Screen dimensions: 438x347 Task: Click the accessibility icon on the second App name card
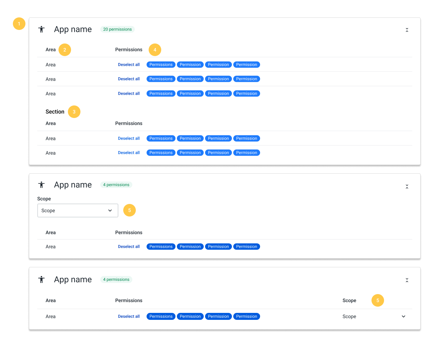(42, 185)
